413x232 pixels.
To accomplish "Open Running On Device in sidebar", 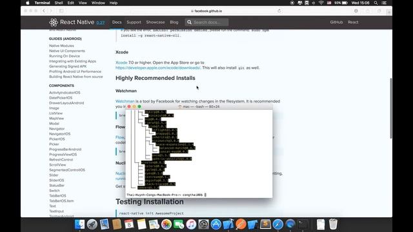I will pos(65,56).
